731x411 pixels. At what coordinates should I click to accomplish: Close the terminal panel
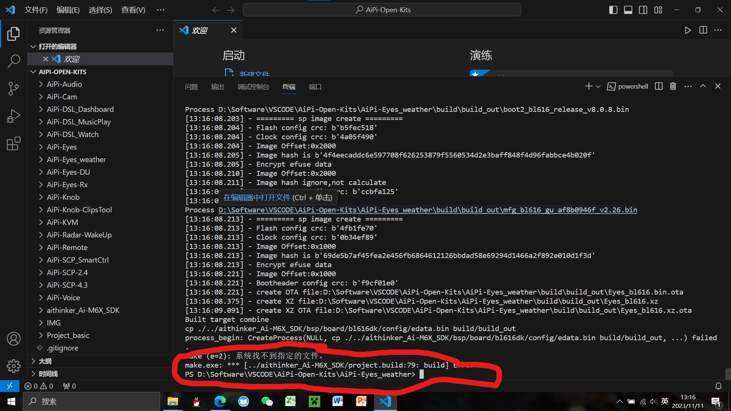coord(718,86)
